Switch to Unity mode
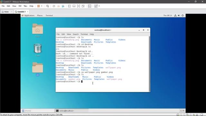 (x=83, y=6)
